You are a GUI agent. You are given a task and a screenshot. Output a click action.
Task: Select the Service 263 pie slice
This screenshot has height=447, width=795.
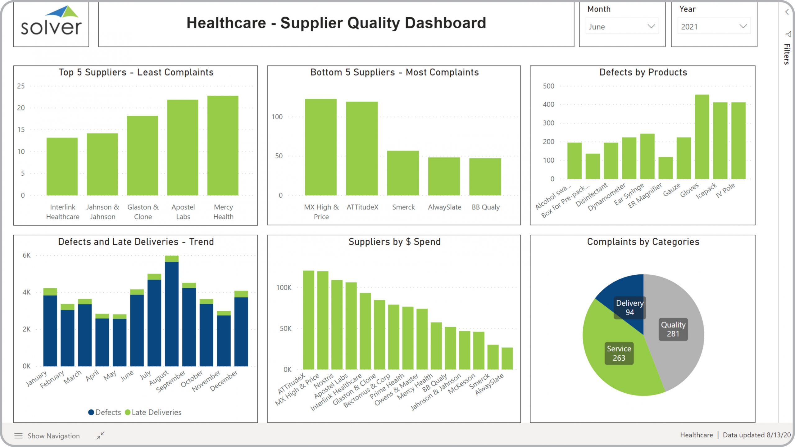[619, 353]
